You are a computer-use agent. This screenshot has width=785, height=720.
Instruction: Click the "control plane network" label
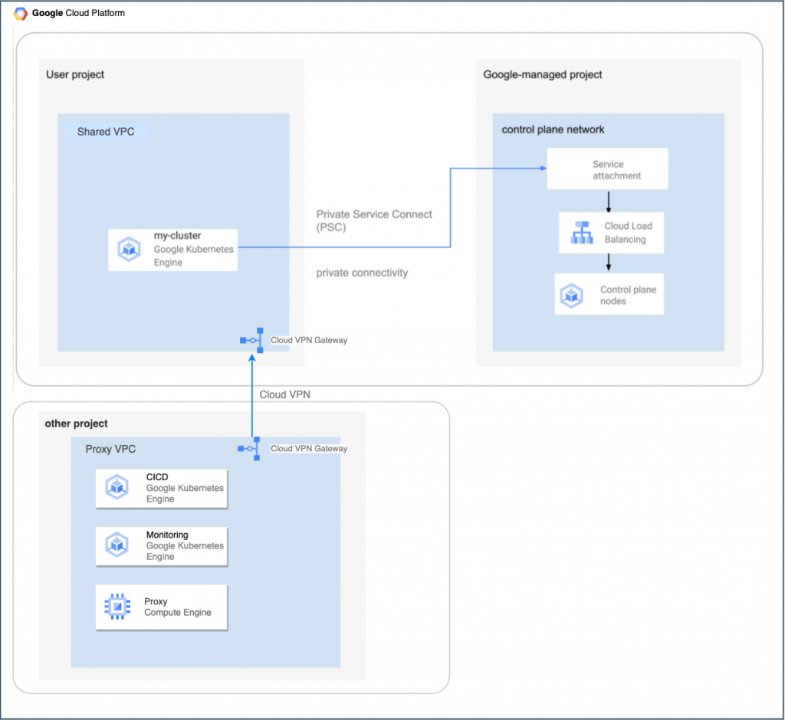click(553, 129)
